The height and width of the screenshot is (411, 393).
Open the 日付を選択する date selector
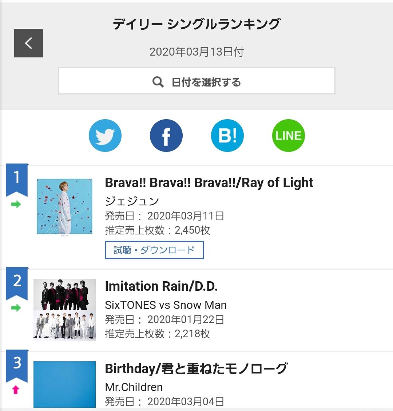tap(196, 81)
